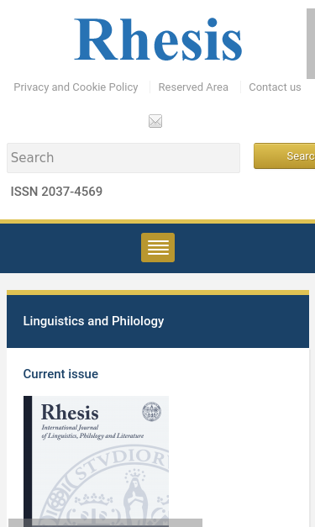
Task: Click the dark spine of the cover
Action: (28, 461)
